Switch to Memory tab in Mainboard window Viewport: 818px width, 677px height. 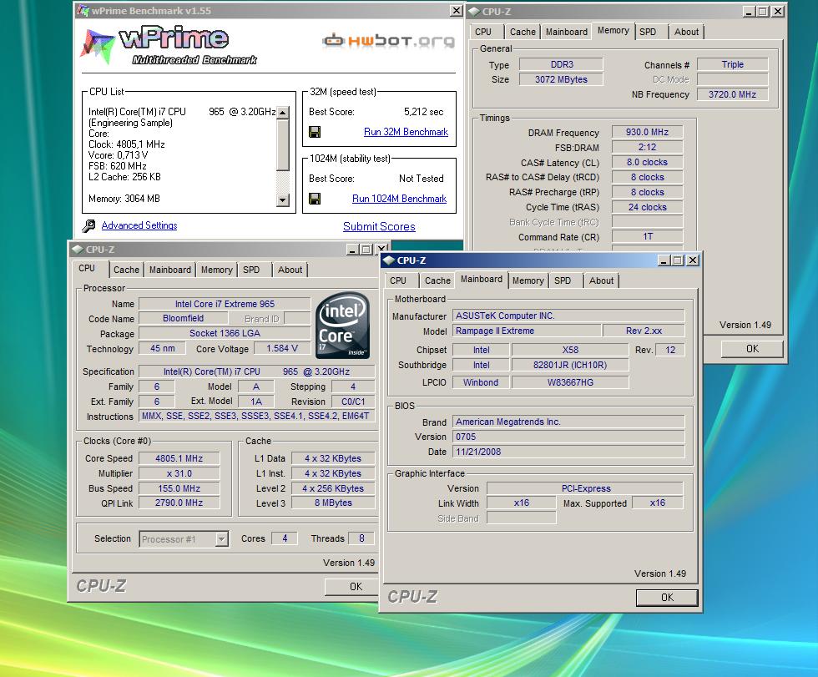[528, 280]
